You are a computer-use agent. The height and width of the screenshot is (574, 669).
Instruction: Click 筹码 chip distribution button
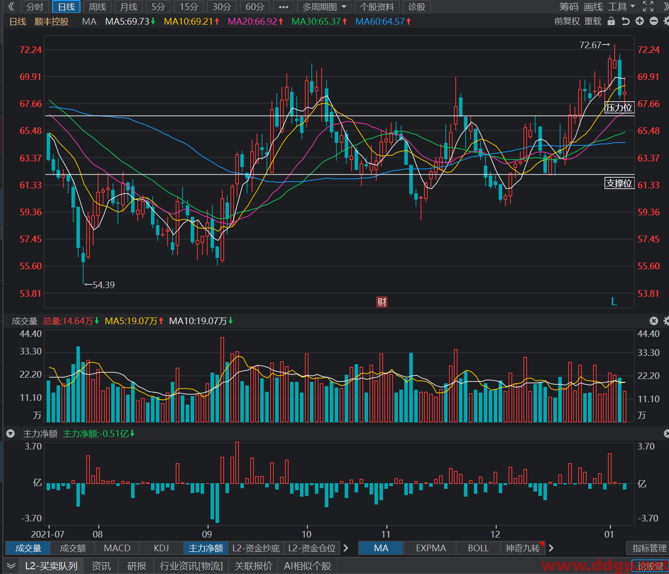(569, 7)
